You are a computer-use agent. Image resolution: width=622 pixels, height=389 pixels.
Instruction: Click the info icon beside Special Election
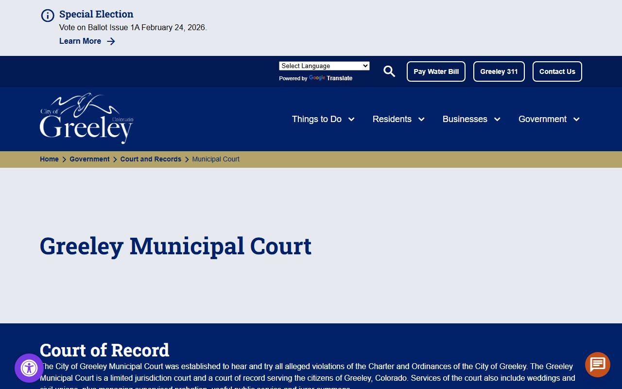tap(48, 16)
